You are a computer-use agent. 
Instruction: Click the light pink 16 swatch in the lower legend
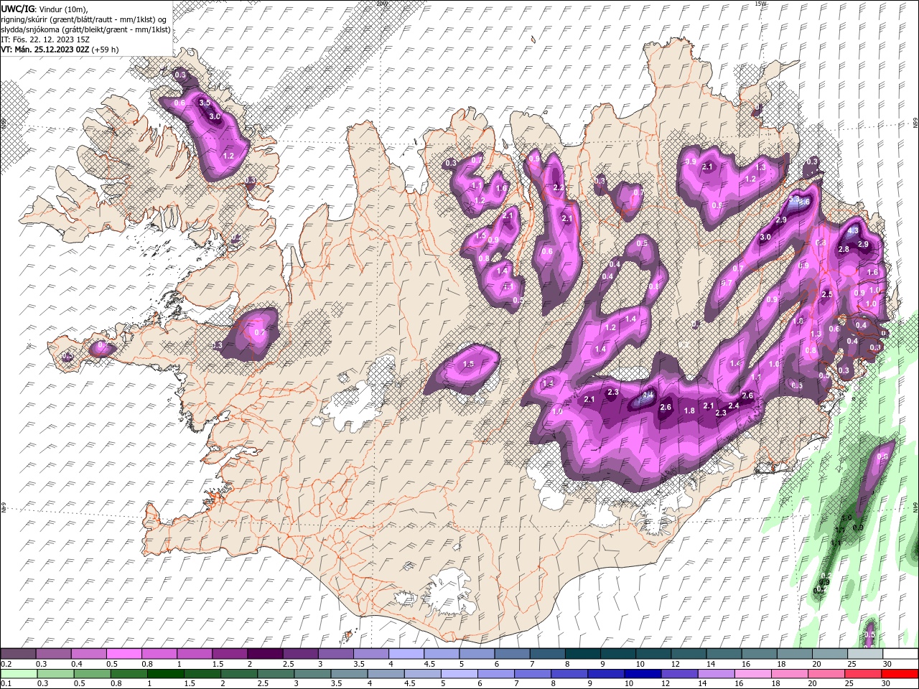(753, 674)
